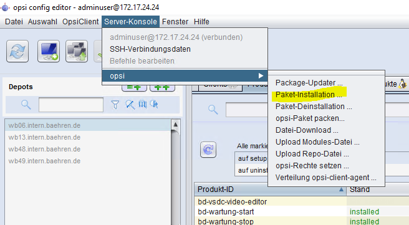Viewport: 409px width, 225px height.
Task: Click the multiple clients upload icon
Action: pos(77,51)
